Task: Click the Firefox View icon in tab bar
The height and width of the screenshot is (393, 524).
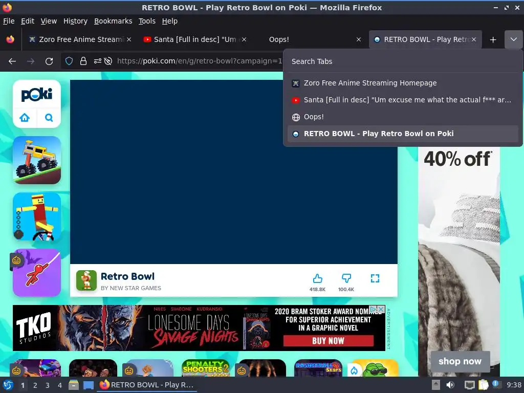Action: 10,39
